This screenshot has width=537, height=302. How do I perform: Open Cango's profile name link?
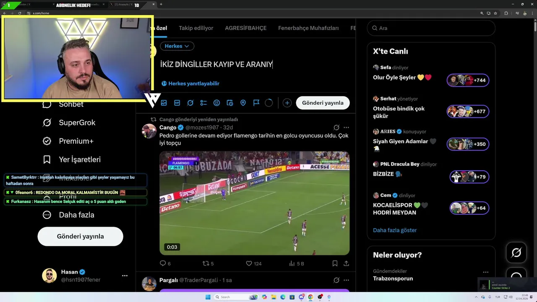tap(168, 128)
